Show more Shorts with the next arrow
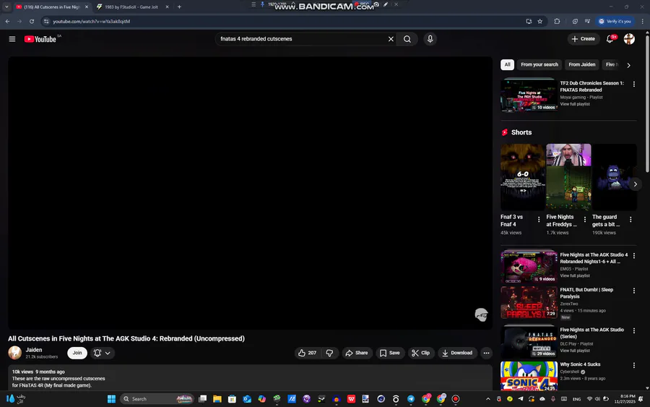Image resolution: width=650 pixels, height=407 pixels. pos(635,184)
